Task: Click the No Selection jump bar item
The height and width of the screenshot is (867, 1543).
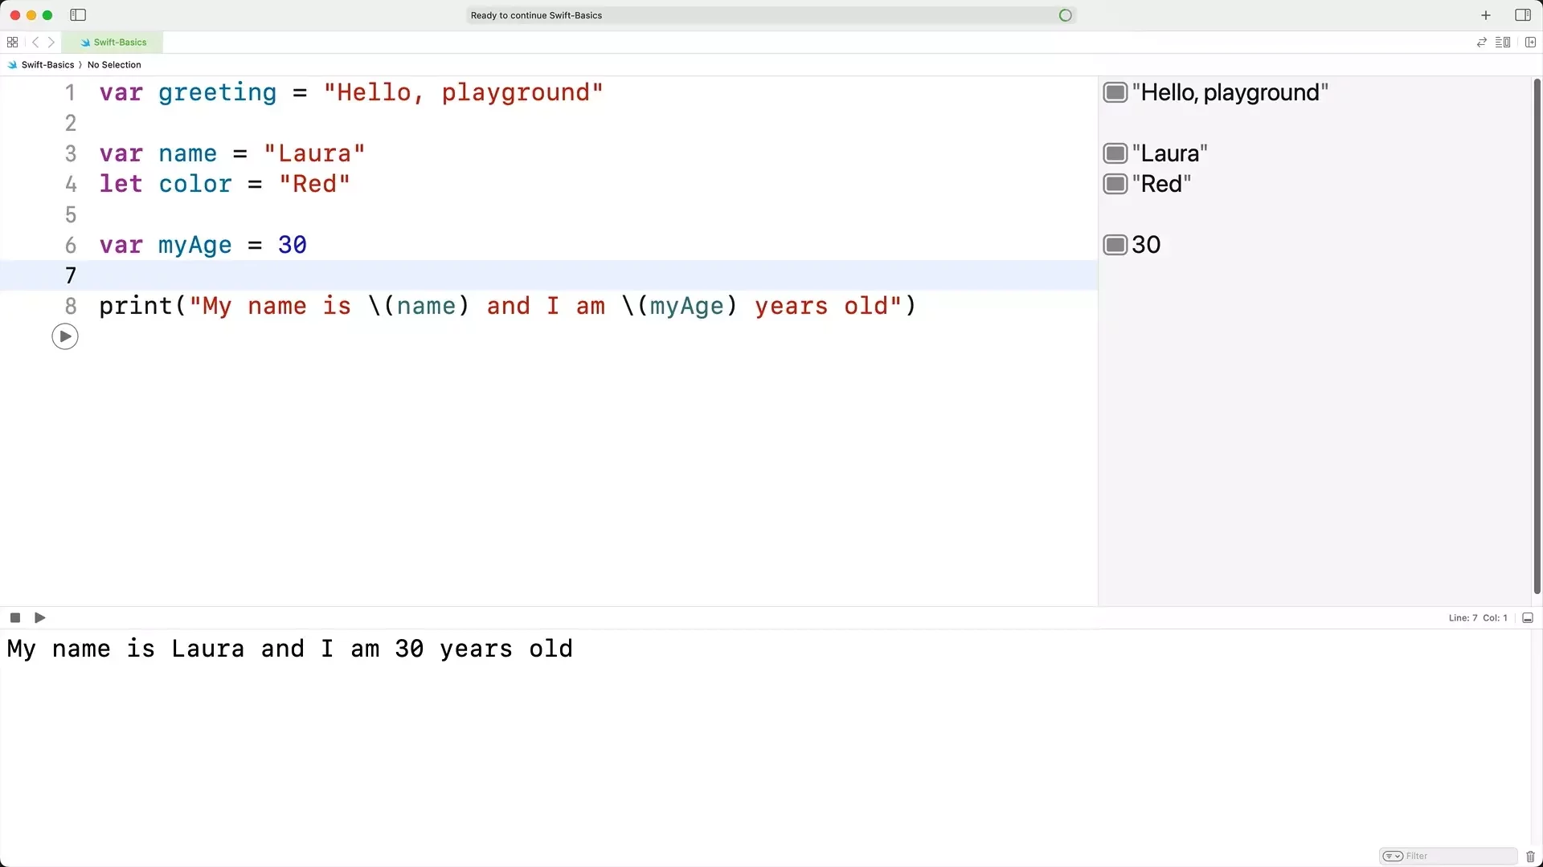Action: 114,65
